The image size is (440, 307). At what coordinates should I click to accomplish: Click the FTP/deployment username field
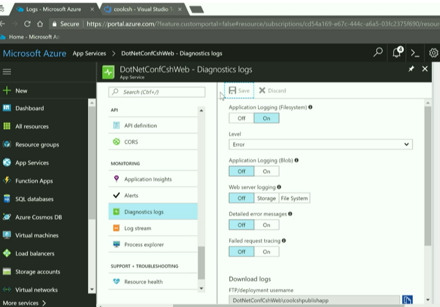click(x=314, y=300)
